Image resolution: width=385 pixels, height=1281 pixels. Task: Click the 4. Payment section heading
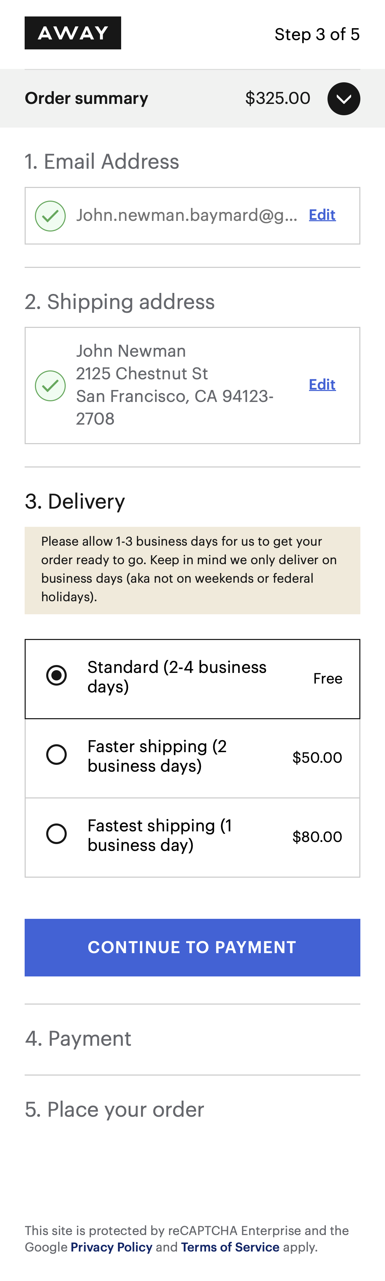click(78, 1038)
